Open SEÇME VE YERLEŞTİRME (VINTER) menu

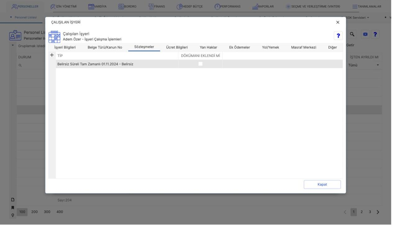click(313, 7)
